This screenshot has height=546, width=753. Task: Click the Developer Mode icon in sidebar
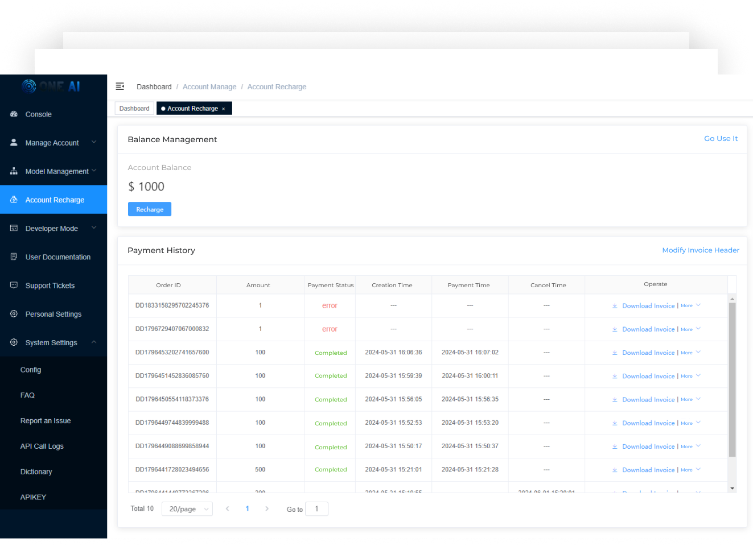coord(14,228)
